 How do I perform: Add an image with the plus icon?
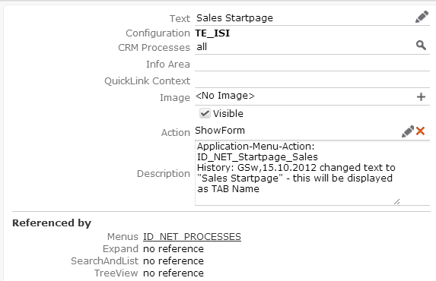[421, 97]
